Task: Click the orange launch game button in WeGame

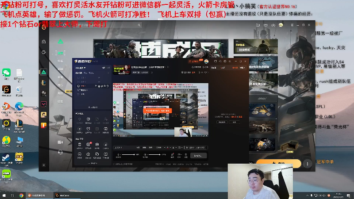Action: click(278, 163)
